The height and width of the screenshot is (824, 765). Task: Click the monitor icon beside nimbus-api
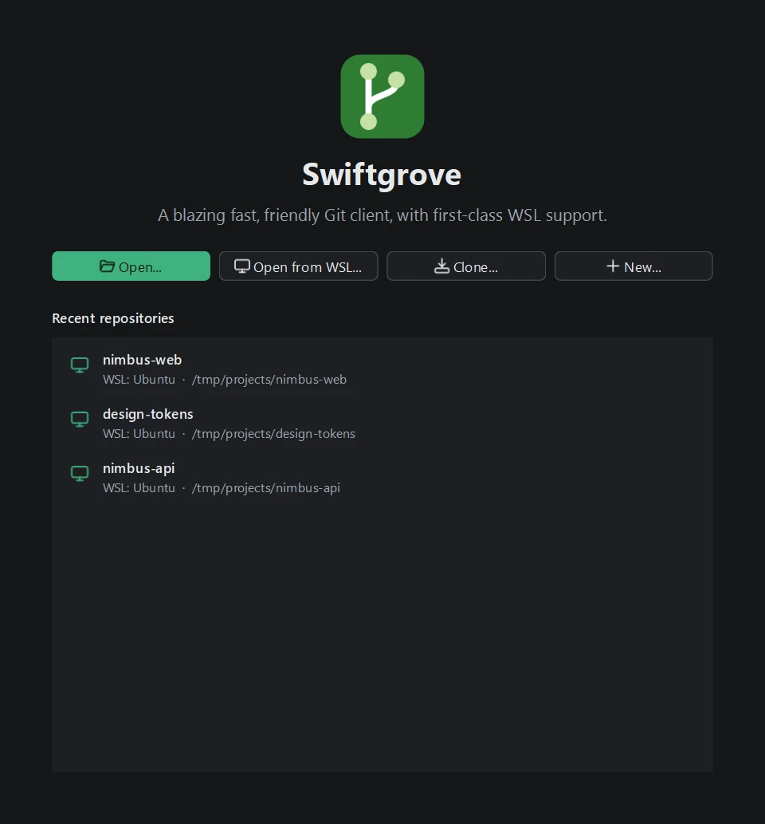click(x=80, y=473)
